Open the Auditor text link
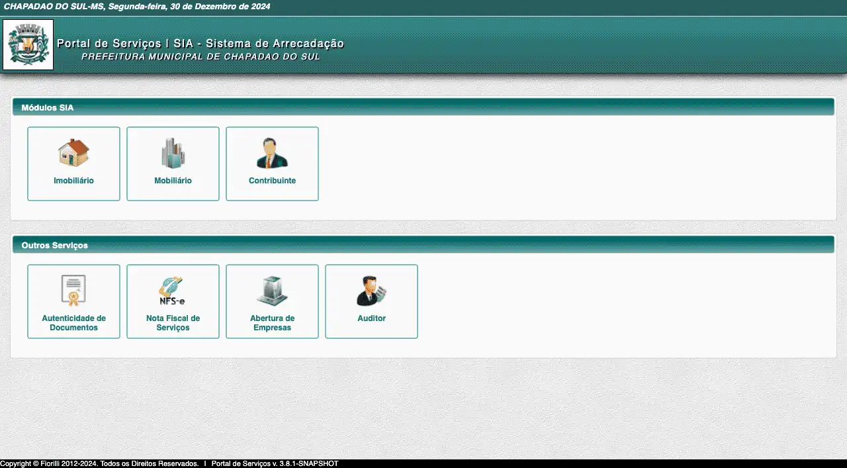This screenshot has height=468, width=847. click(371, 318)
